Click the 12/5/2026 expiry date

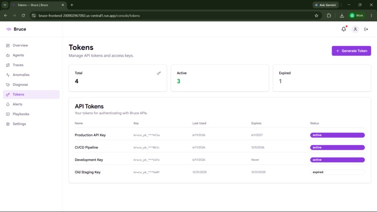click(258, 147)
